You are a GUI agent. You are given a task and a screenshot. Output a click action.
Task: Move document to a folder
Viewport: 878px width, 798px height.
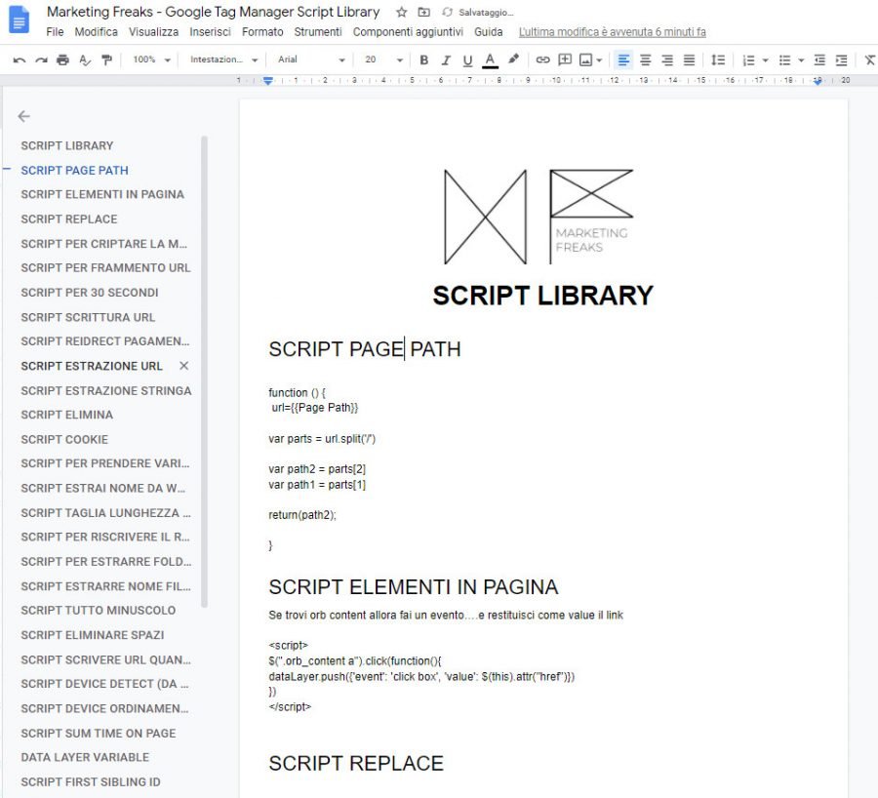click(x=424, y=12)
